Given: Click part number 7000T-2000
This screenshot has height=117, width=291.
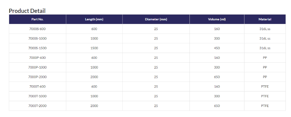Looking at the screenshot, I should click(38, 106).
